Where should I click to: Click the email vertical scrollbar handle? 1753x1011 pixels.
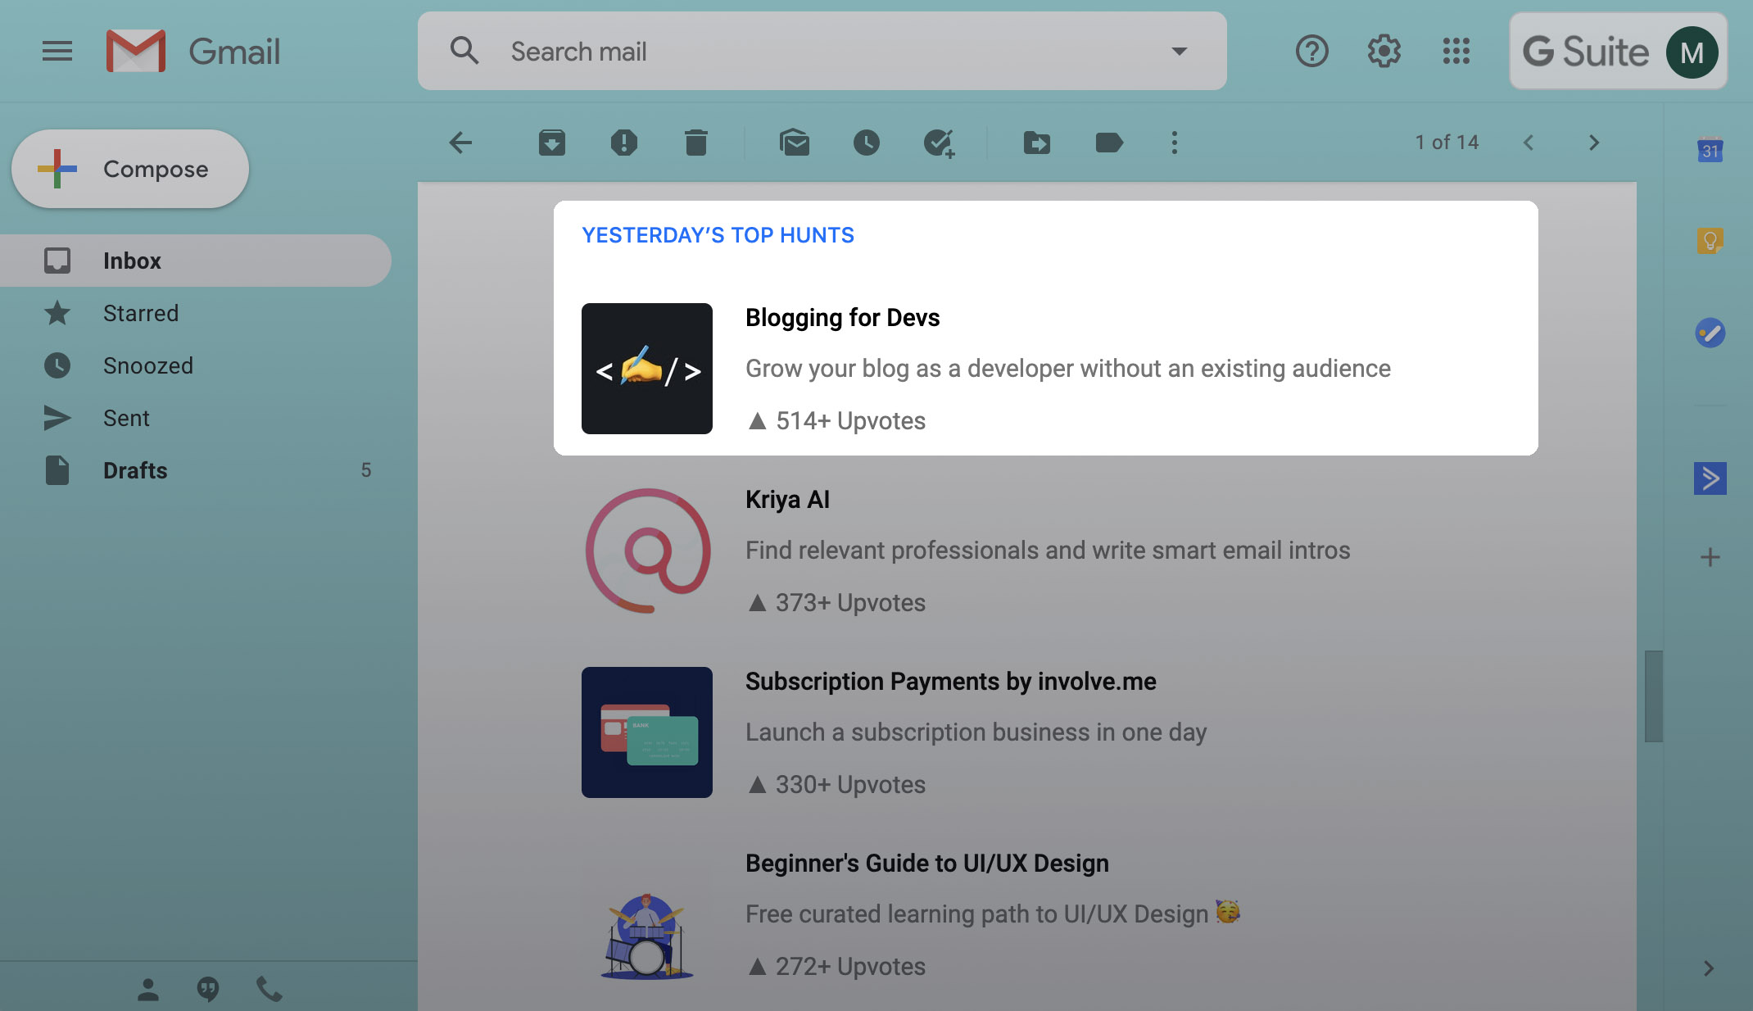click(x=1653, y=696)
